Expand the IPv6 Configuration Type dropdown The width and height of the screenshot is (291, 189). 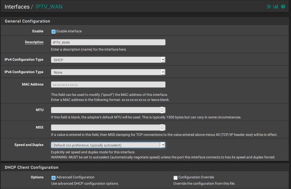(x=108, y=72)
